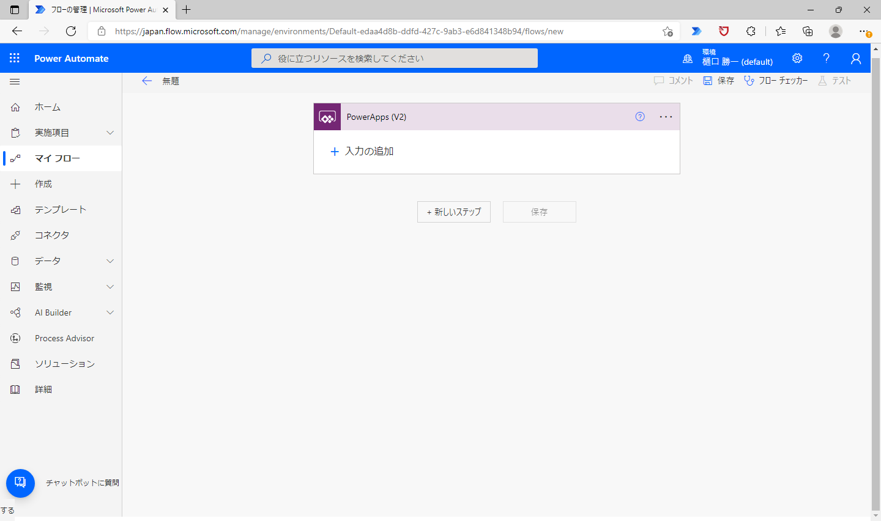881x521 pixels.
Task: Focus the 役に立つリソースを検索してください search box
Action: click(395, 58)
